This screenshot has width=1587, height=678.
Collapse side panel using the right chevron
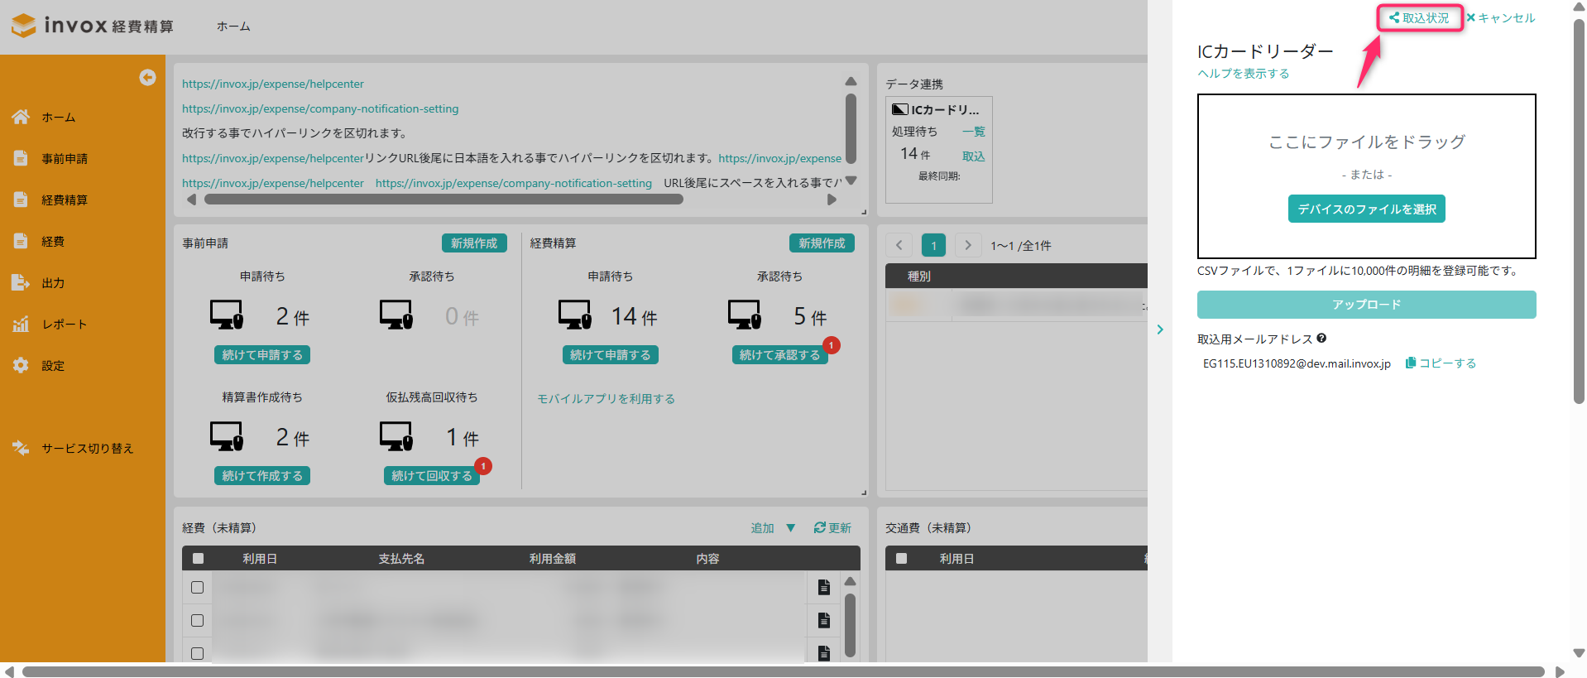[x=1160, y=329]
